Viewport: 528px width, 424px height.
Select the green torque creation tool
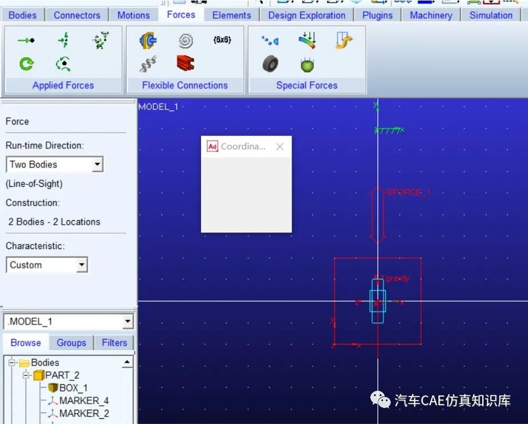[x=25, y=64]
